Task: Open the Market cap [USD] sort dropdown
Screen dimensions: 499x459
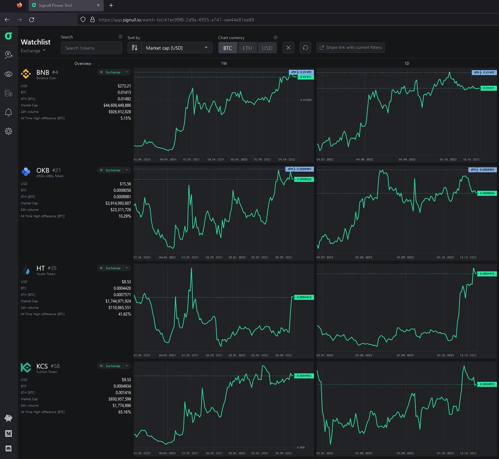Action: tap(176, 48)
